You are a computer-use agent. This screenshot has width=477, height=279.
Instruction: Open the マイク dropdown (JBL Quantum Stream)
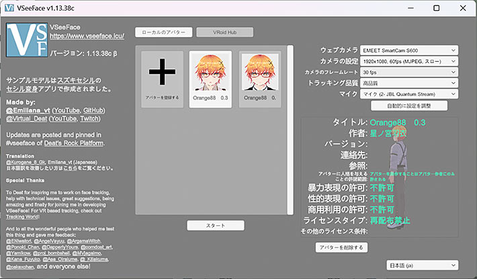click(409, 94)
